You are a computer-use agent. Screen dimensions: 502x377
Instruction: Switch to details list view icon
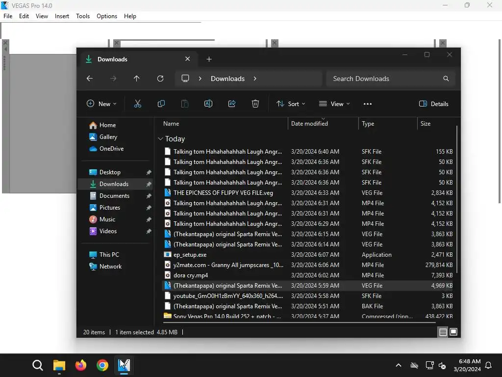click(443, 332)
